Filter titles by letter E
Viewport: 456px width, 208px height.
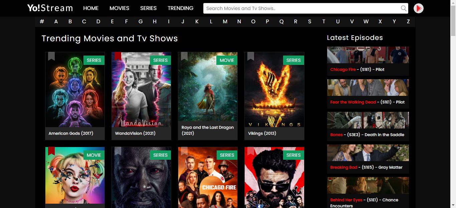[112, 21]
